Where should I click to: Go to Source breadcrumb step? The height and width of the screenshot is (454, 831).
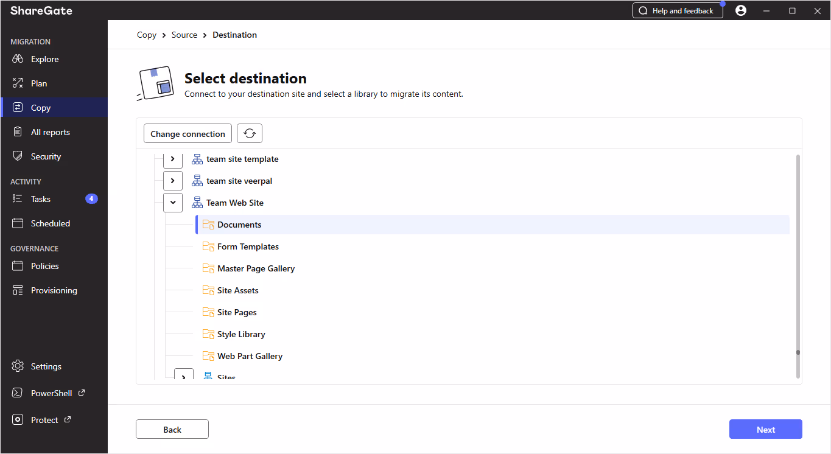(x=184, y=35)
